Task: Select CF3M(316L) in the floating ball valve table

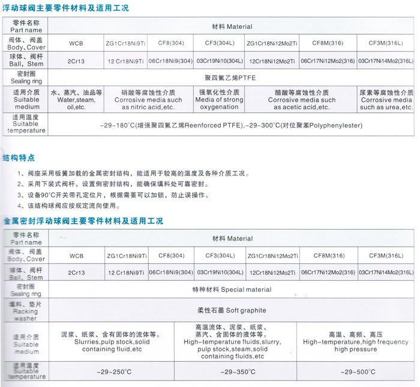Action: (x=386, y=43)
